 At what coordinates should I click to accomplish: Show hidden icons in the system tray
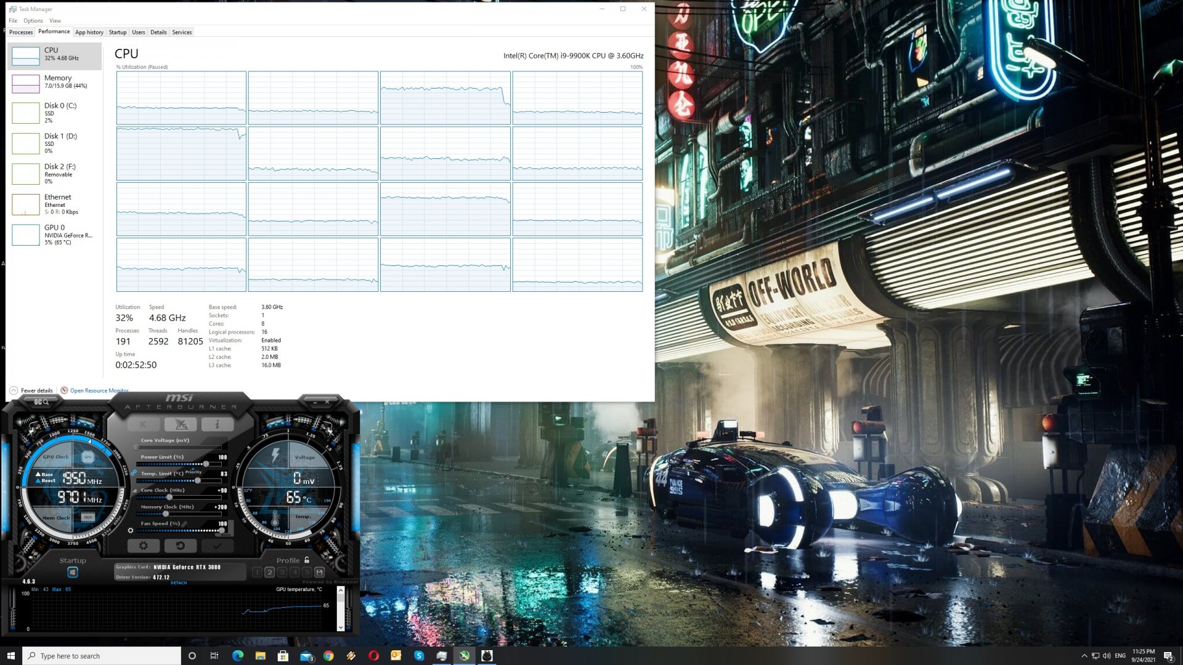[x=1084, y=655]
